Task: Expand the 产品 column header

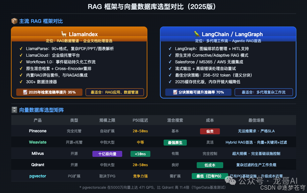Action: 37,120
